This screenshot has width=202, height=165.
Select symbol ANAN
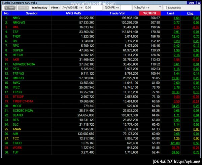17,129
